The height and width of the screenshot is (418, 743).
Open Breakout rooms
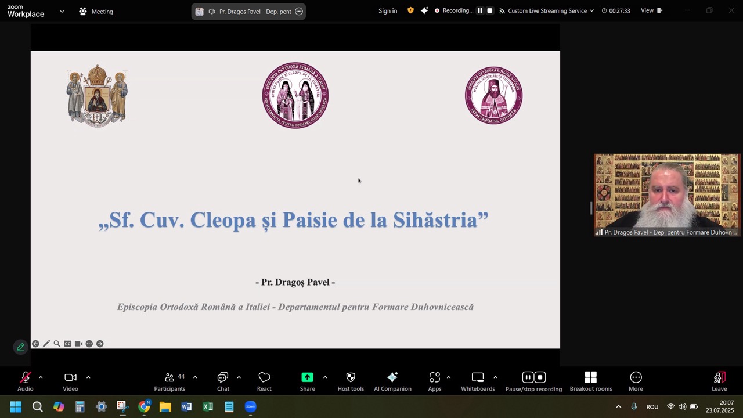pos(590,381)
